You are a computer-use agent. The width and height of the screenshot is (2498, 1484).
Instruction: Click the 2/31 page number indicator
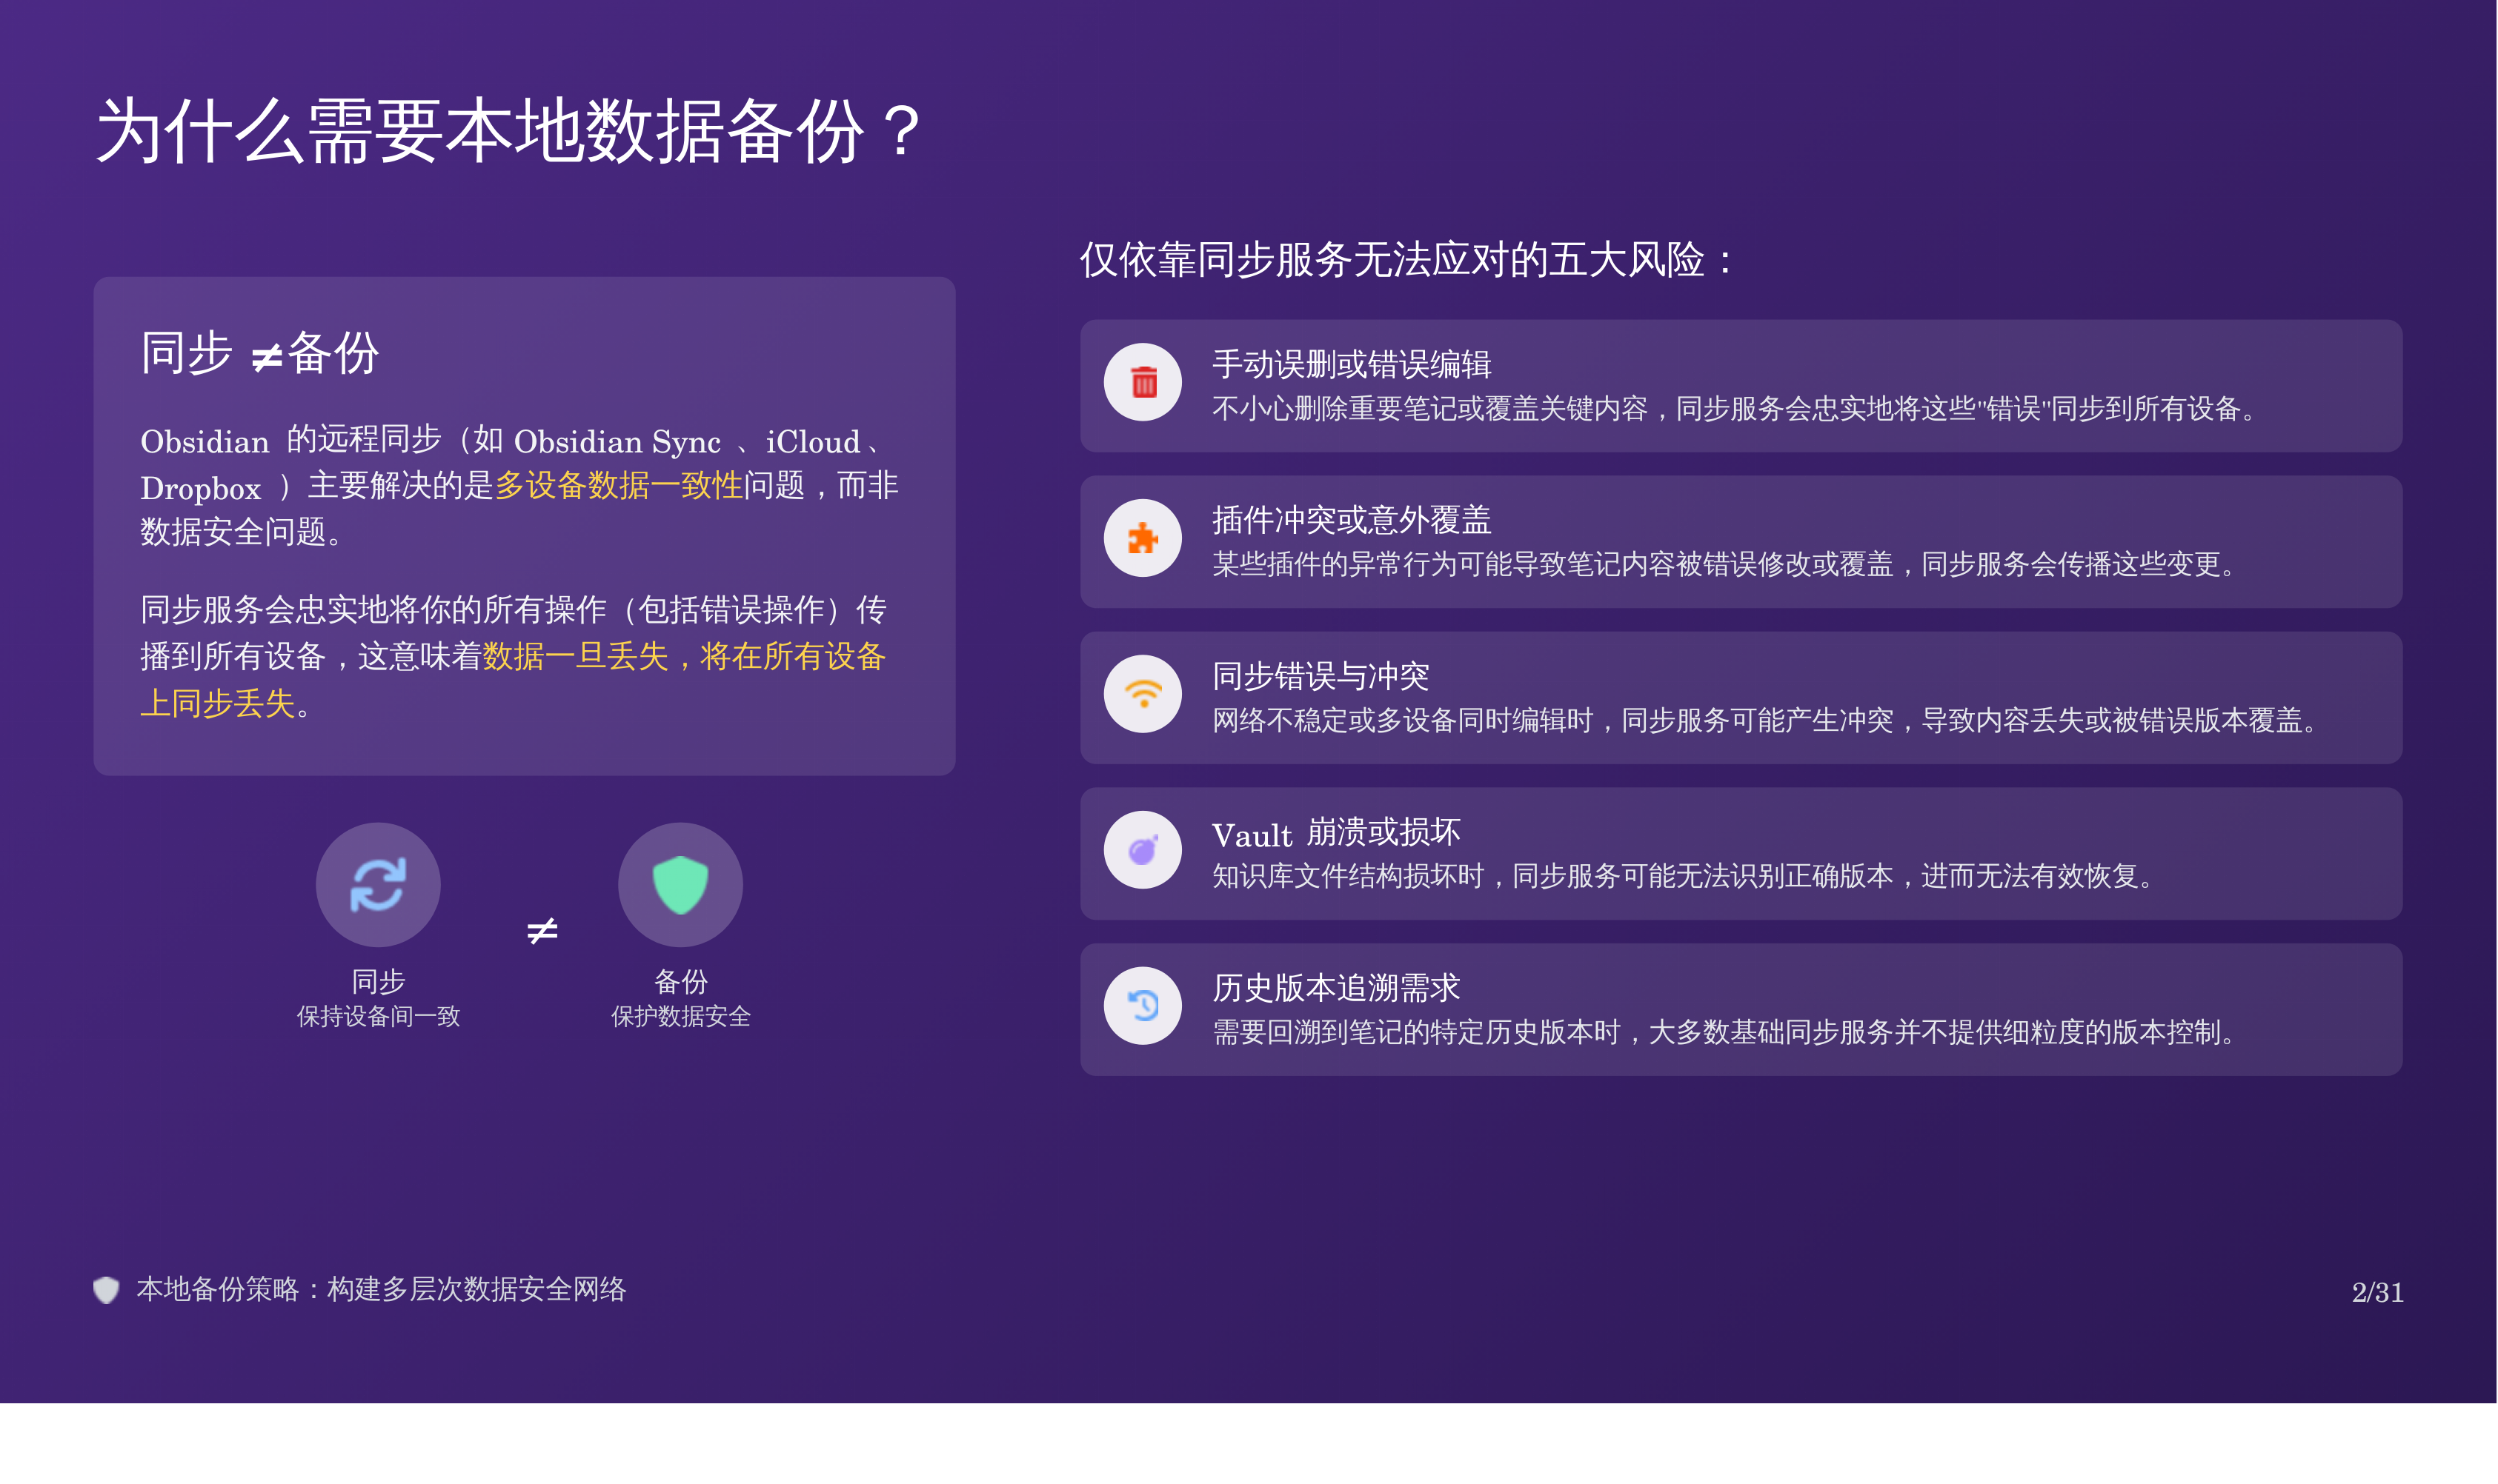point(2377,1293)
